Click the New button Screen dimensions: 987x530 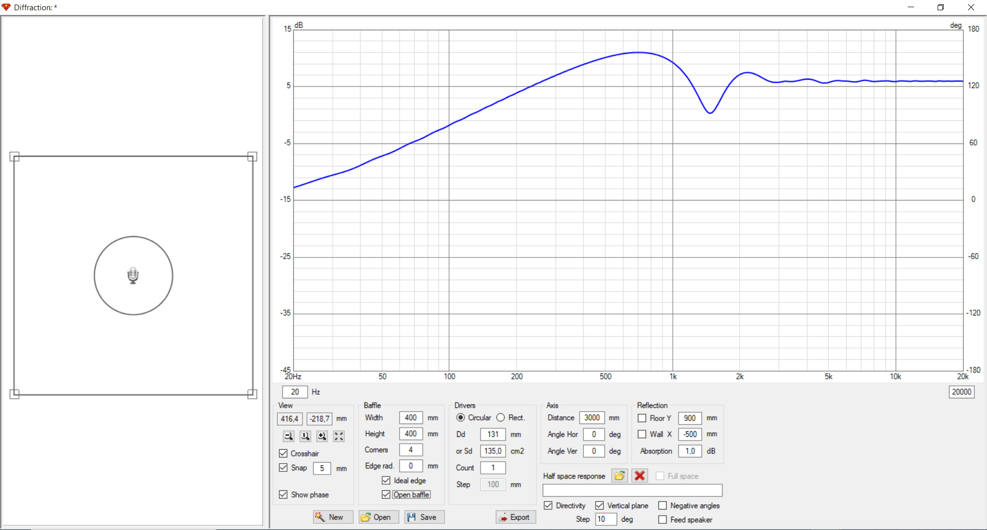[333, 517]
